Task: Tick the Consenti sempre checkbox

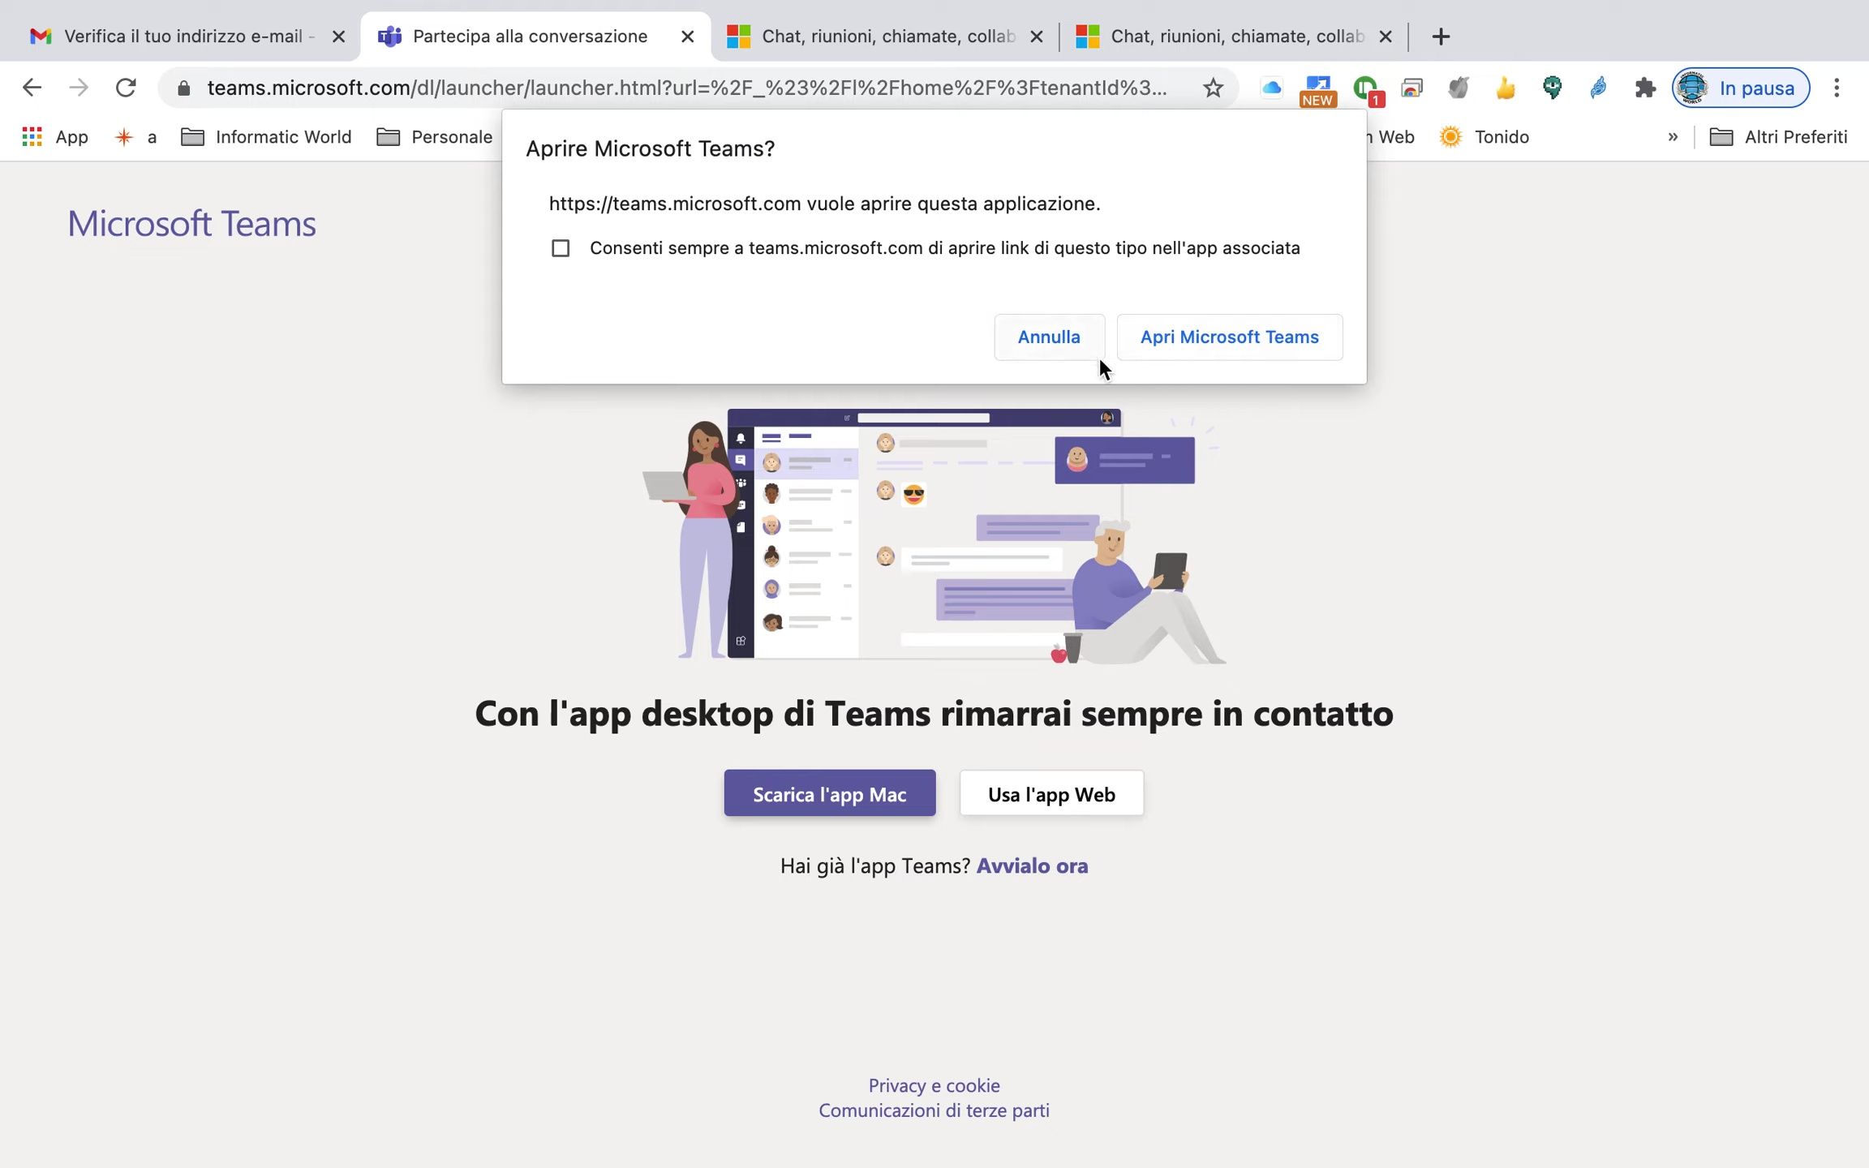Action: click(561, 248)
